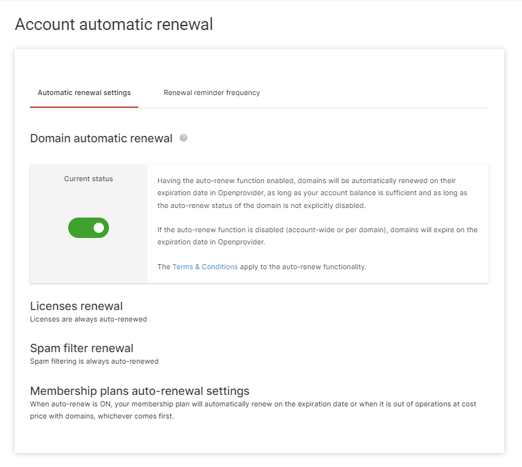Toggle the domain auto-renew status switch
This screenshot has width=522, height=467.
coord(89,228)
